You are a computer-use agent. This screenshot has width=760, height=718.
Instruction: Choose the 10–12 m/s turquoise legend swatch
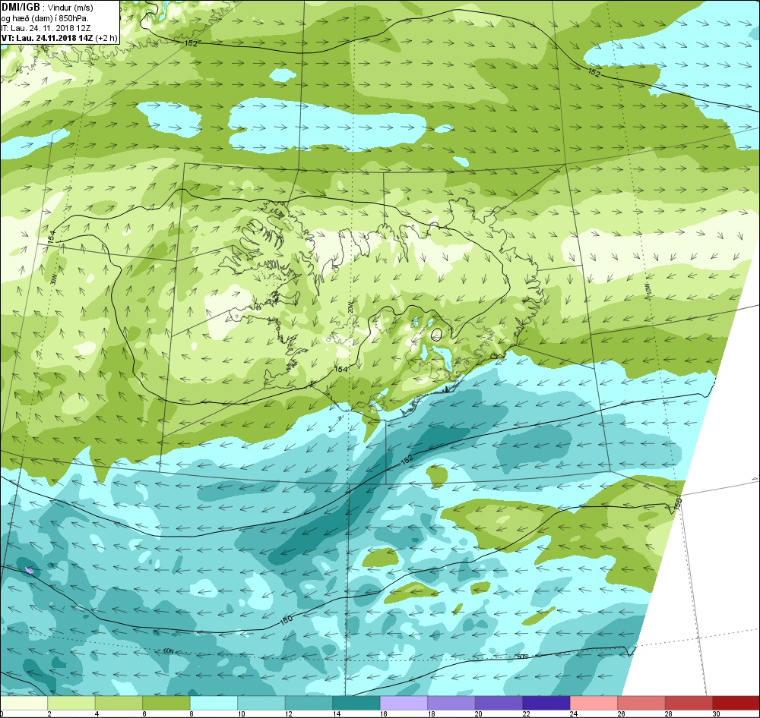click(x=261, y=703)
